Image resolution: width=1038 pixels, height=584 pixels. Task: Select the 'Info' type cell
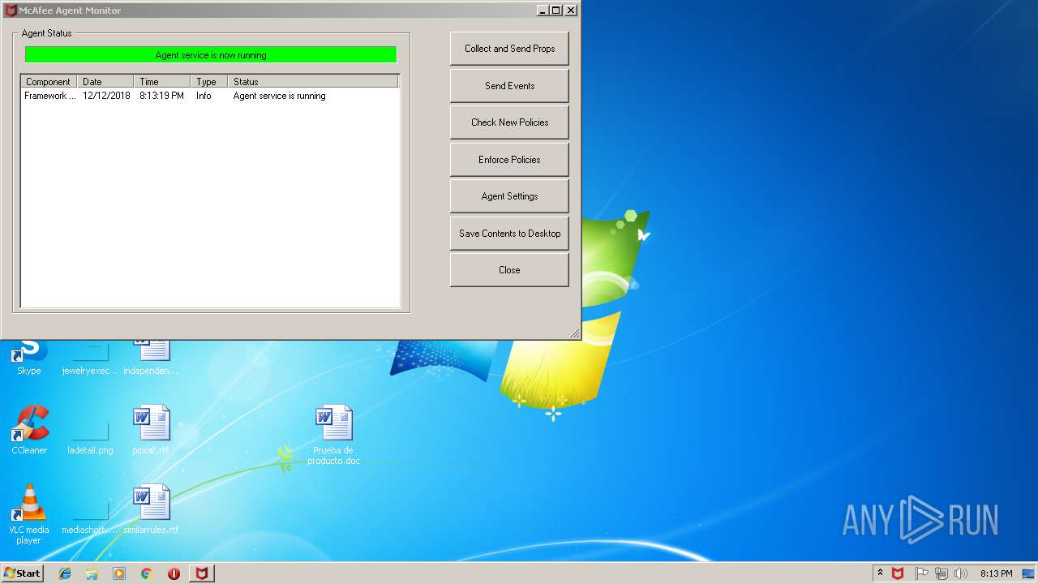204,96
